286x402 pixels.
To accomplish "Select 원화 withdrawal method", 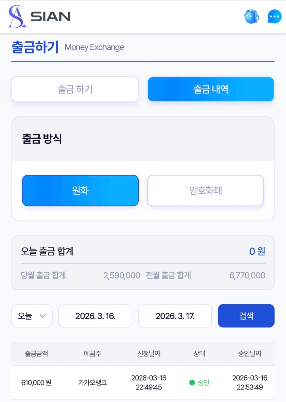I will 80,190.
